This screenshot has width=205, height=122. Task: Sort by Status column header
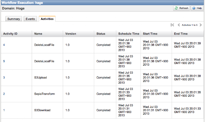(x=105, y=34)
